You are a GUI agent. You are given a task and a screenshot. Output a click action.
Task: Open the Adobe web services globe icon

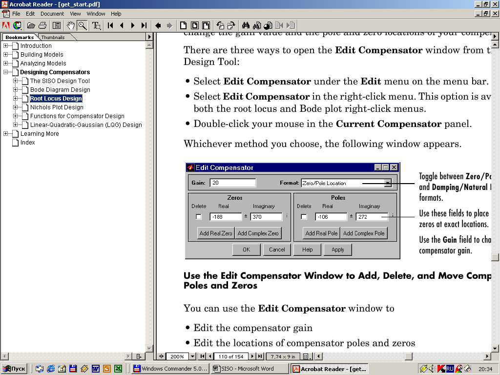pyautogui.click(x=17, y=25)
